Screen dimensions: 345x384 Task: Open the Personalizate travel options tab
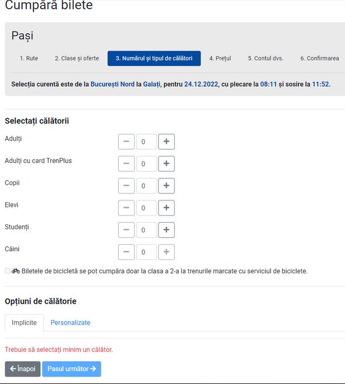coord(71,323)
